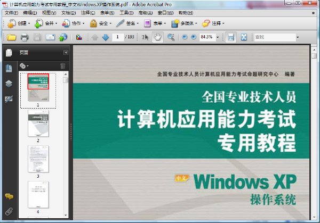Click the zoom out minus button
The width and height of the screenshot is (320, 223).
tap(185, 37)
